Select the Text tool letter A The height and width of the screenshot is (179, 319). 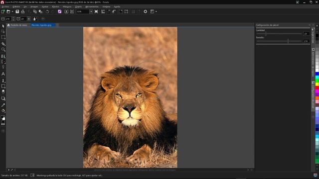pos(3,74)
